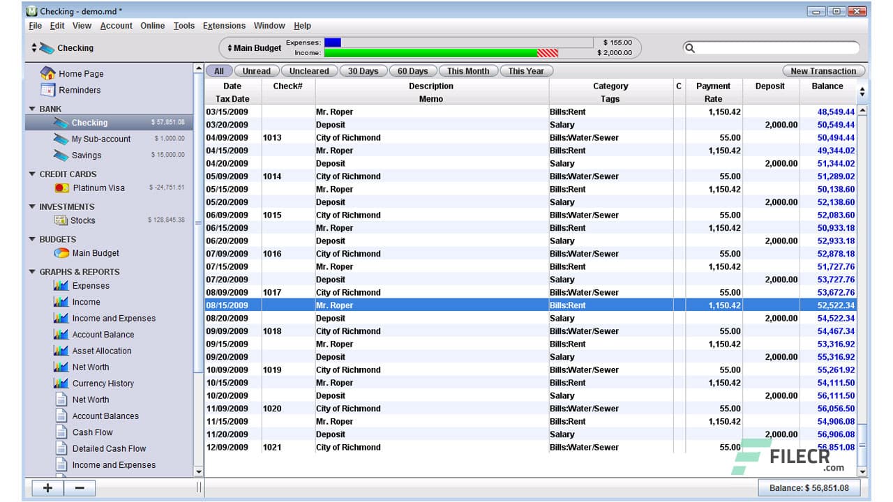
Task: Click the Reminders calendar icon
Action: pyautogui.click(x=47, y=90)
